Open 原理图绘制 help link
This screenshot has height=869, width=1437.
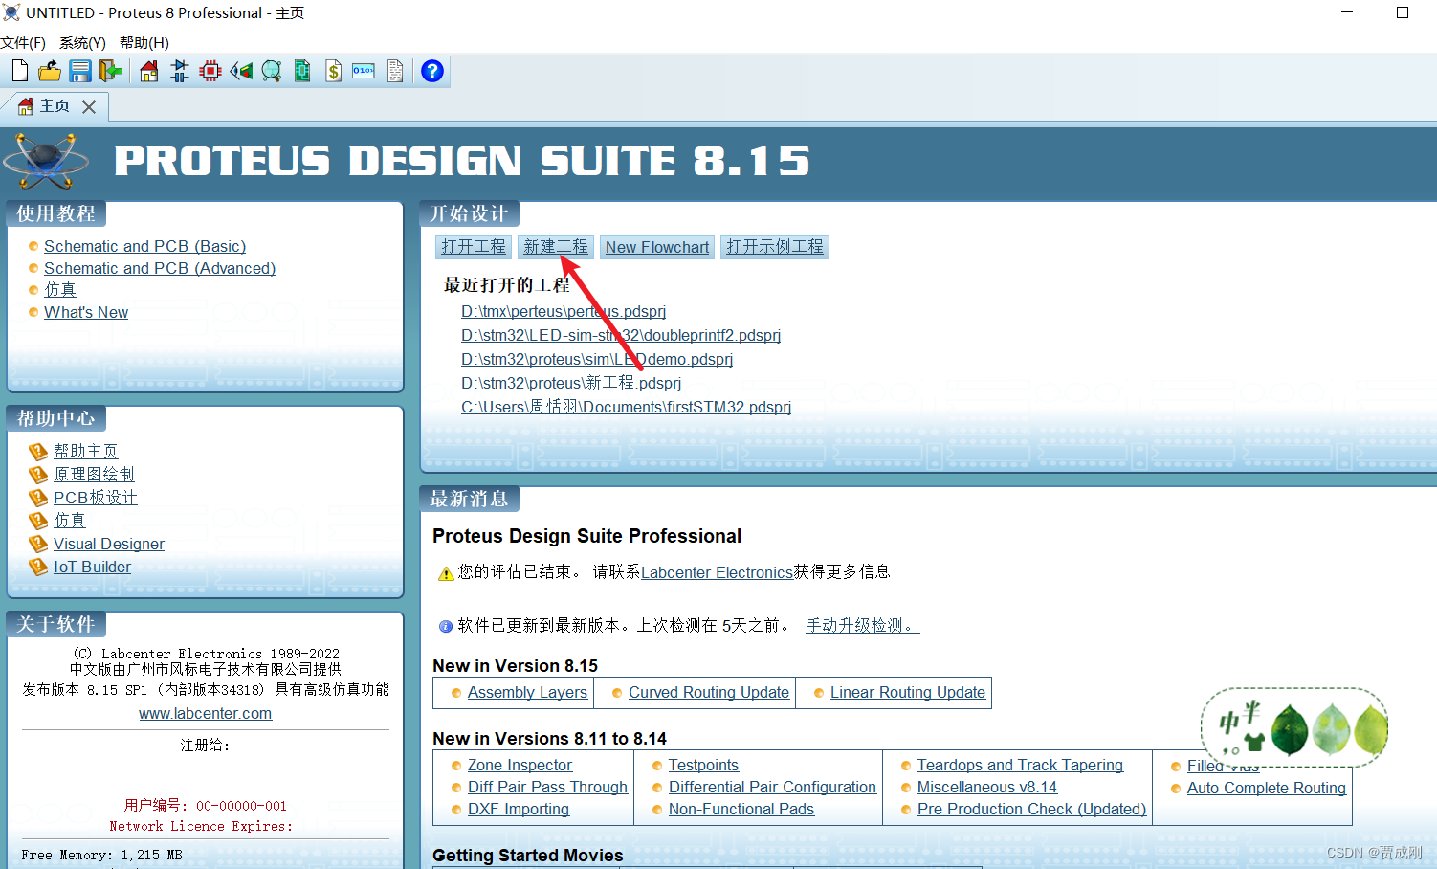94,474
